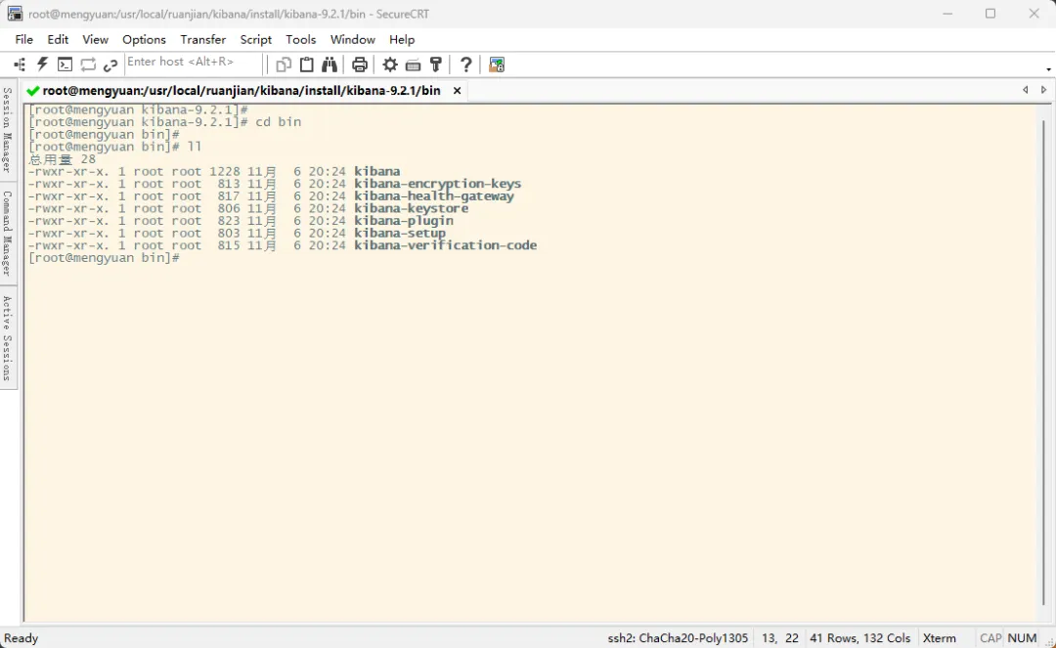This screenshot has width=1056, height=648.
Task: Click the Enter host input field
Action: click(194, 63)
